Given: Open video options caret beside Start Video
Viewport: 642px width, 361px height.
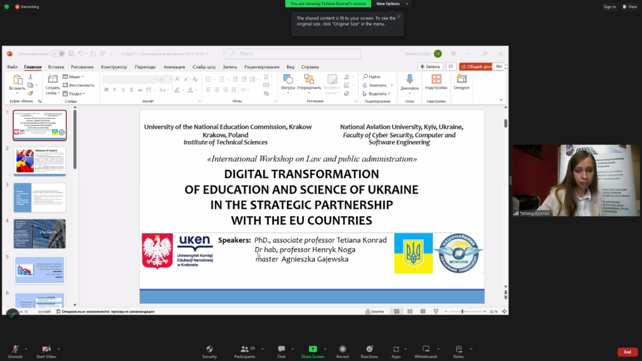Looking at the screenshot, I should pos(58,349).
